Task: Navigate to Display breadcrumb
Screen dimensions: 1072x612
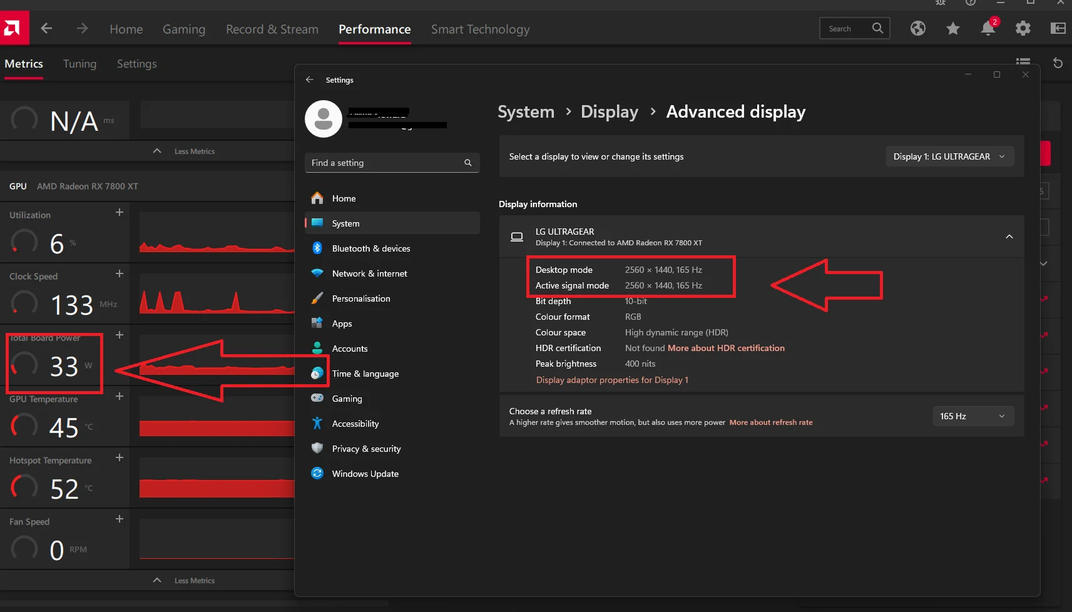Action: pos(610,112)
